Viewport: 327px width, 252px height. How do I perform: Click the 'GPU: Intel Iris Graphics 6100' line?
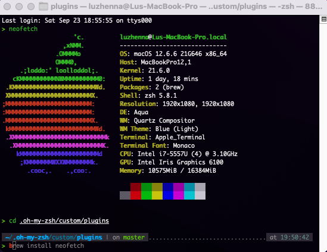(x=172, y=162)
